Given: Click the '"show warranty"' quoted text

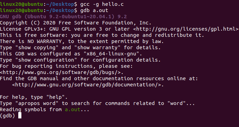Looking at the screenshot, I should [x=97, y=47].
